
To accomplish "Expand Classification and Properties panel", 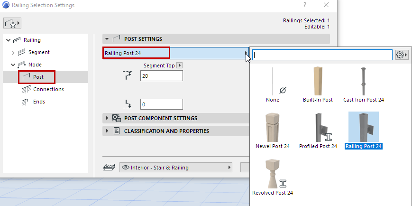I will [107, 131].
